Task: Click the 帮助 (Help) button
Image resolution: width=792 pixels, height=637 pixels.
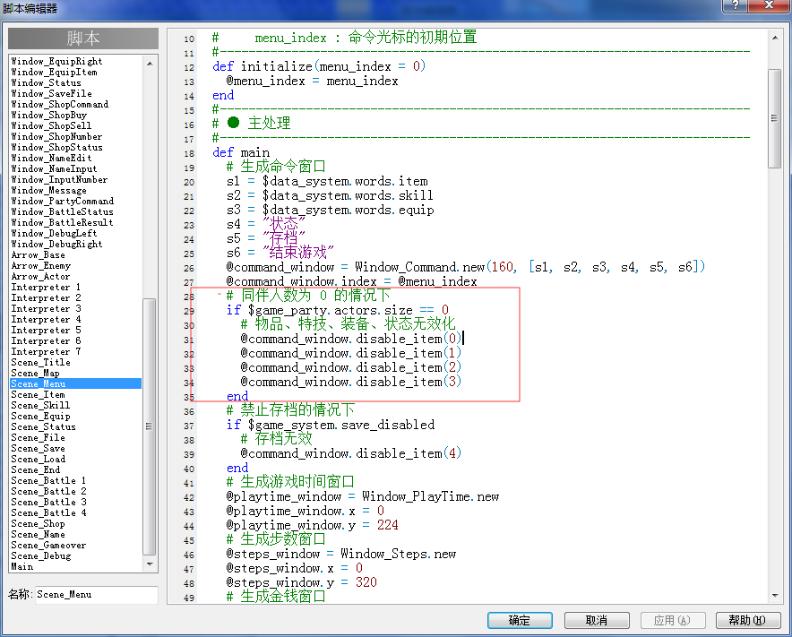Action: click(748, 620)
